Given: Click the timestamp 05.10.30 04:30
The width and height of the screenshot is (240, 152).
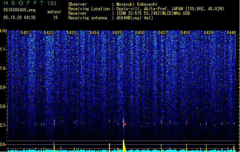Looking at the screenshot, I should [x=19, y=17].
